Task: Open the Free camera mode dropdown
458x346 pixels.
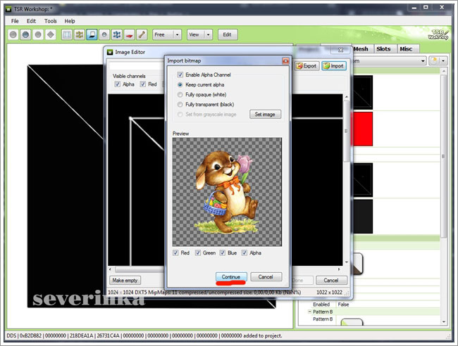Action: 178,34
